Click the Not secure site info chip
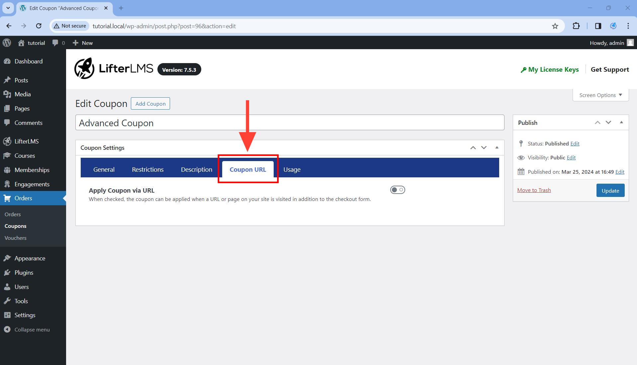Image resolution: width=637 pixels, height=365 pixels. tap(70, 26)
